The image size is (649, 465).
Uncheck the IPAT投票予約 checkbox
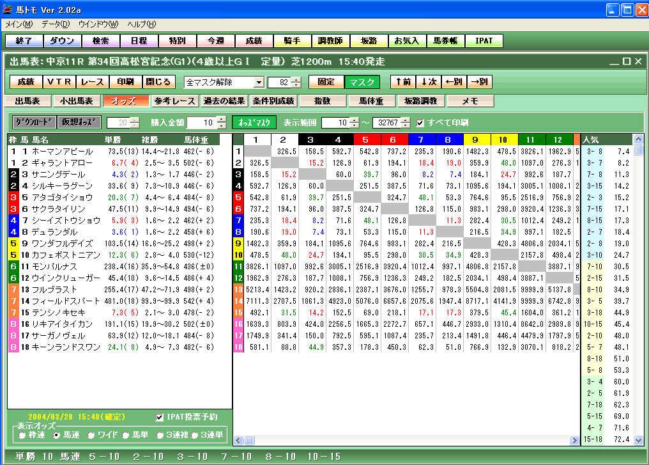tap(160, 418)
